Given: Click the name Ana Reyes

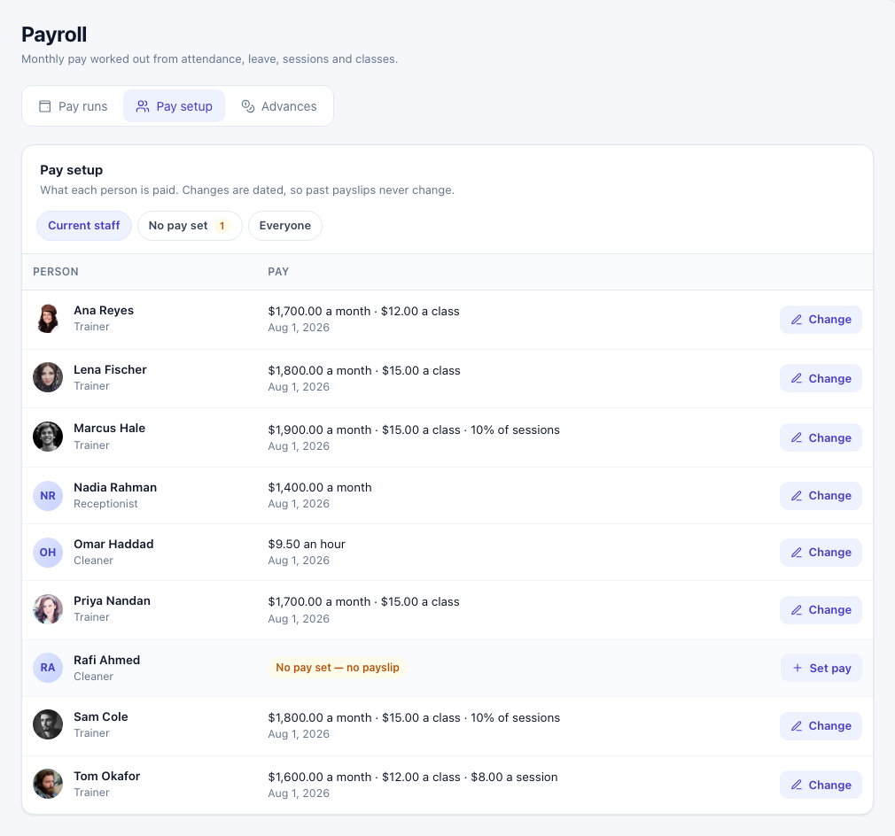Looking at the screenshot, I should (104, 310).
